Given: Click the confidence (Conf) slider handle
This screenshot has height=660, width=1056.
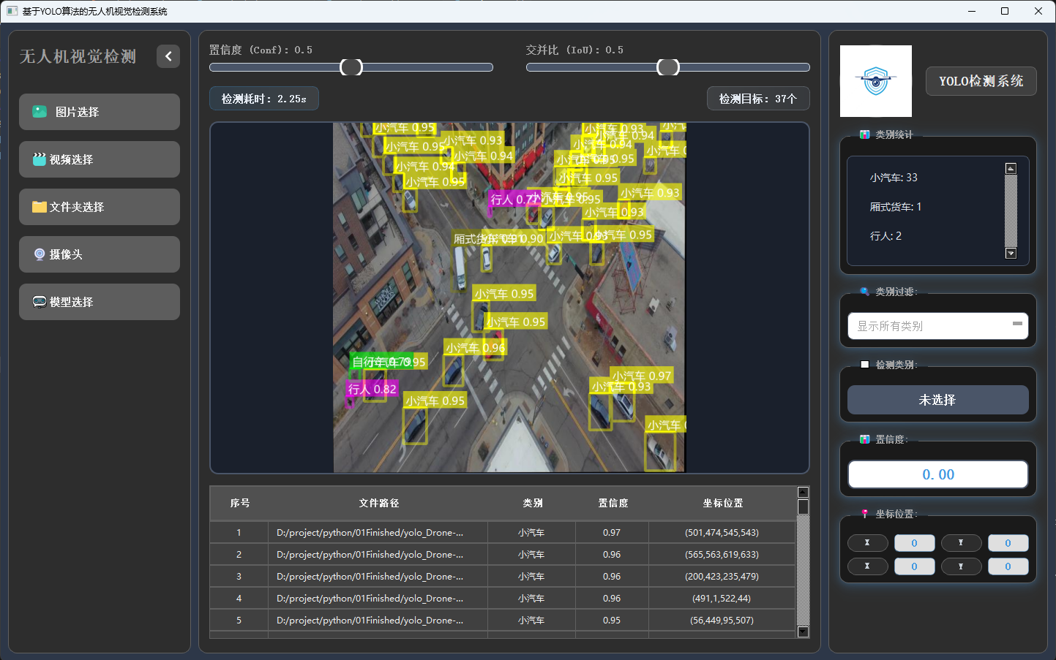Looking at the screenshot, I should click(x=351, y=67).
